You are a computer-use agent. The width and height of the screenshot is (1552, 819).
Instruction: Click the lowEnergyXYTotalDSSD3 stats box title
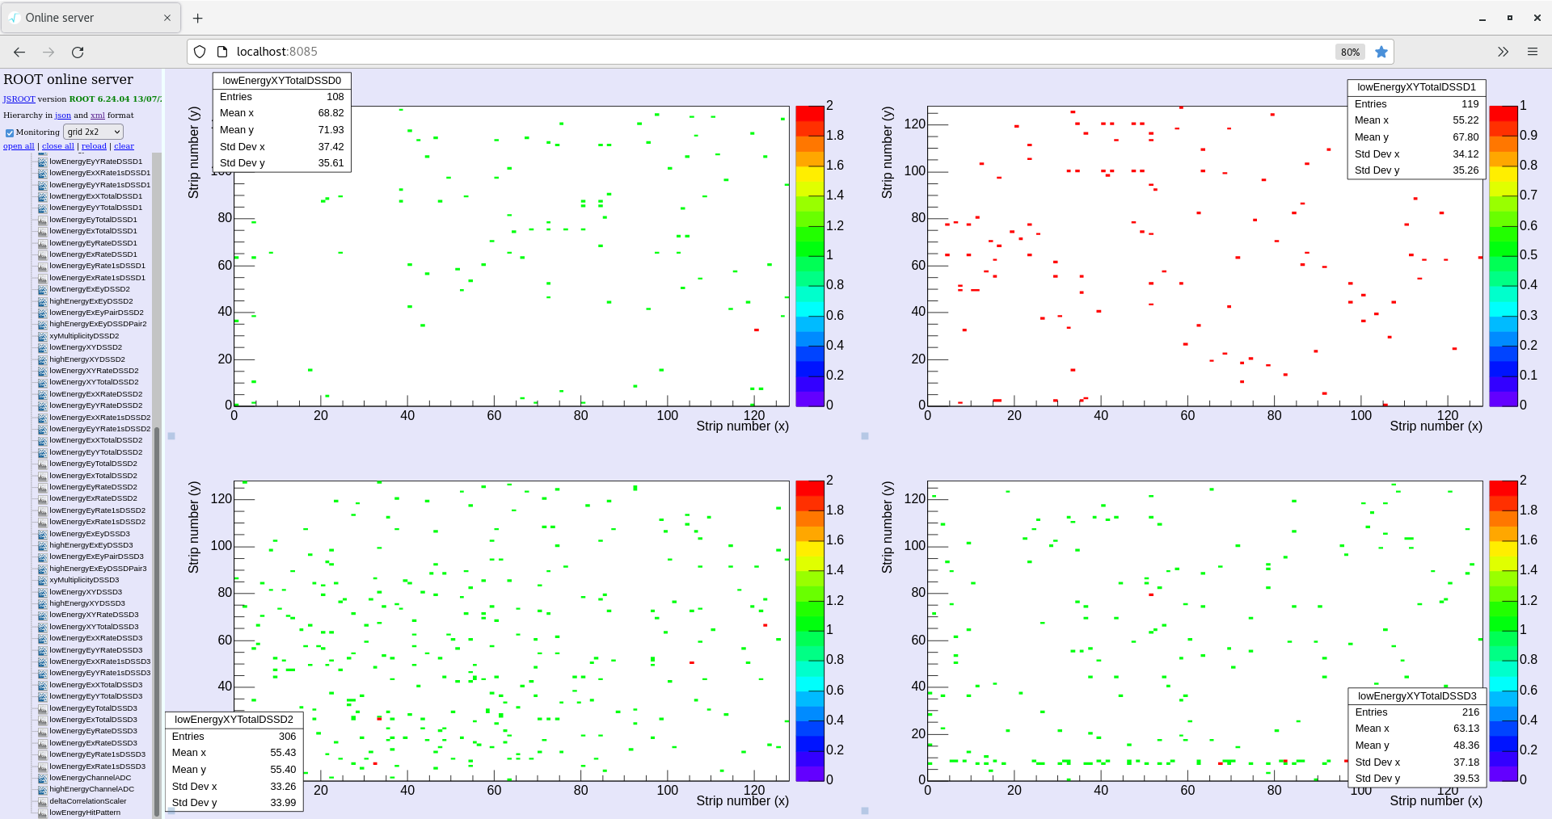tap(1417, 696)
